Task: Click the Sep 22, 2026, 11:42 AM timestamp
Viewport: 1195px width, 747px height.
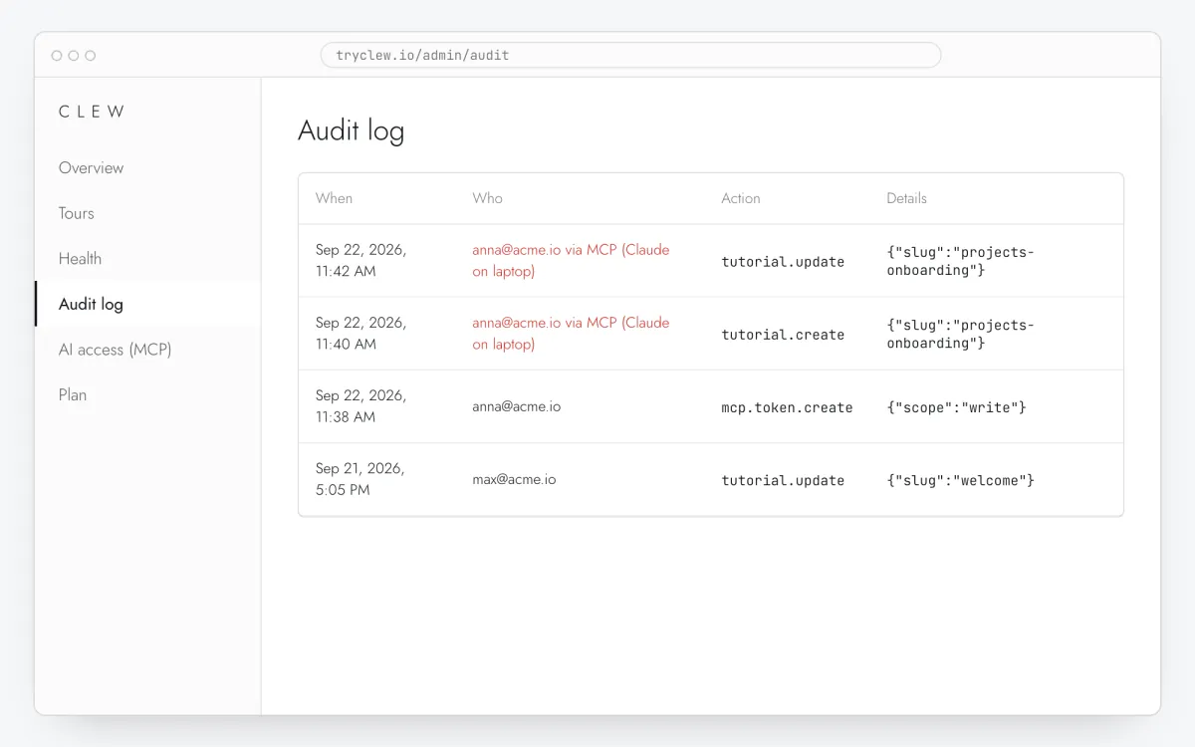Action: 360,260
